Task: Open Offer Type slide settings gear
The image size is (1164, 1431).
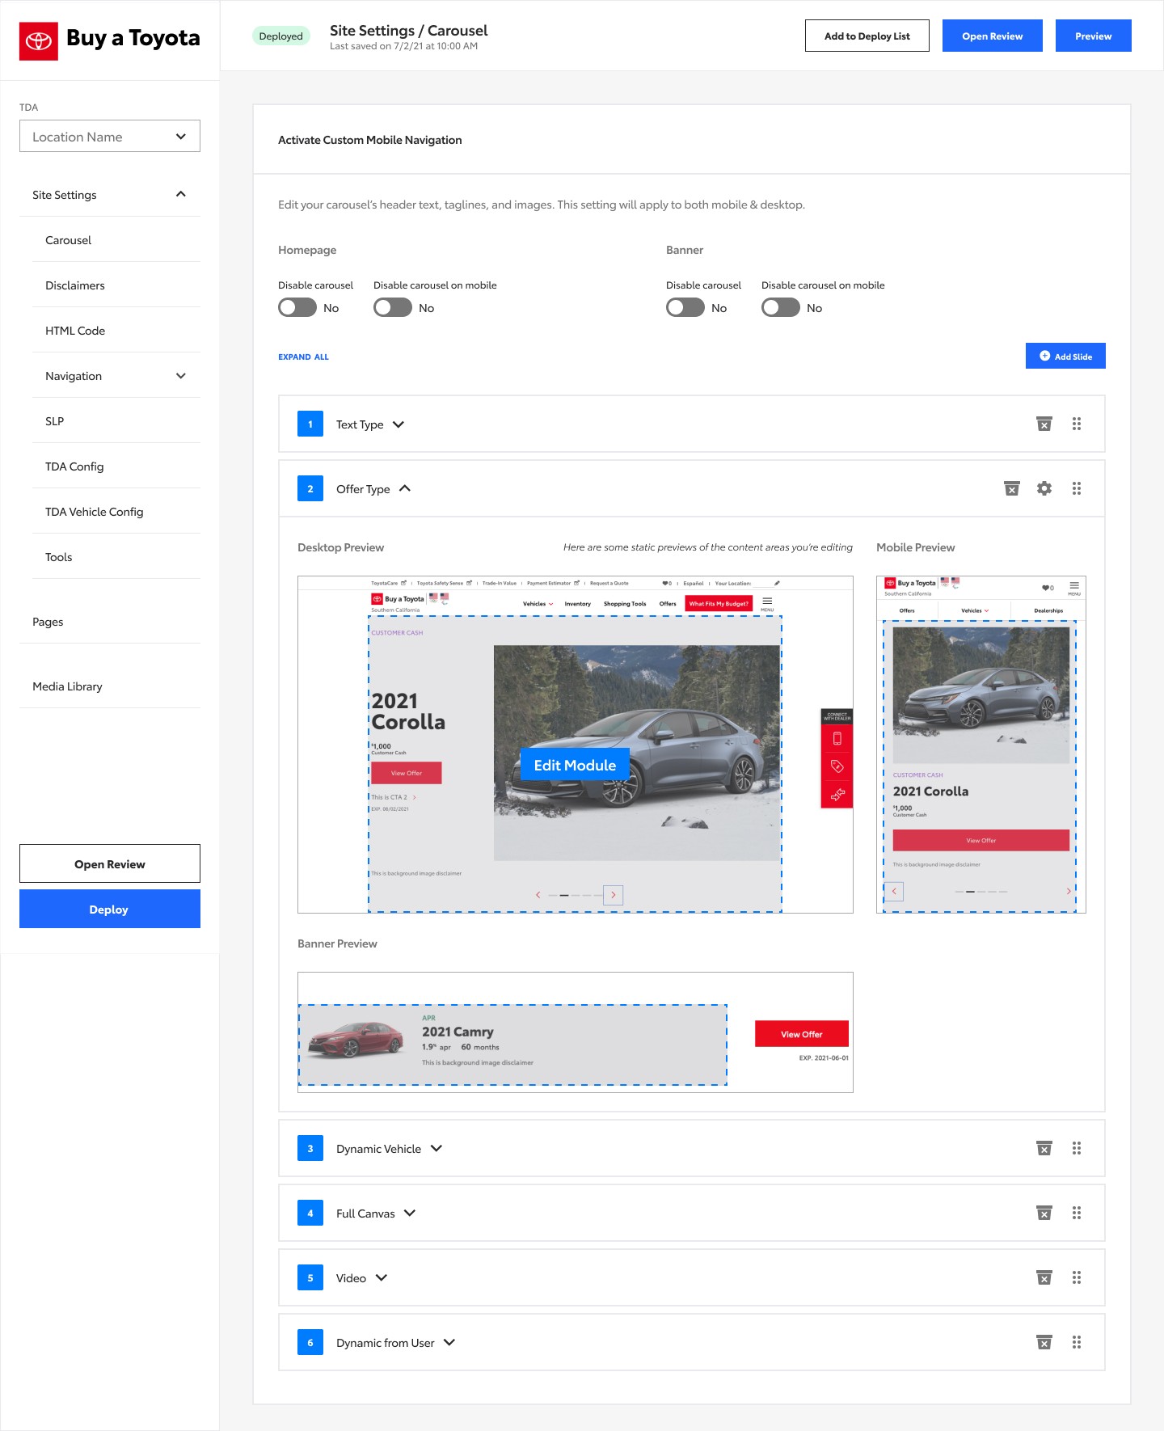Action: (1044, 488)
